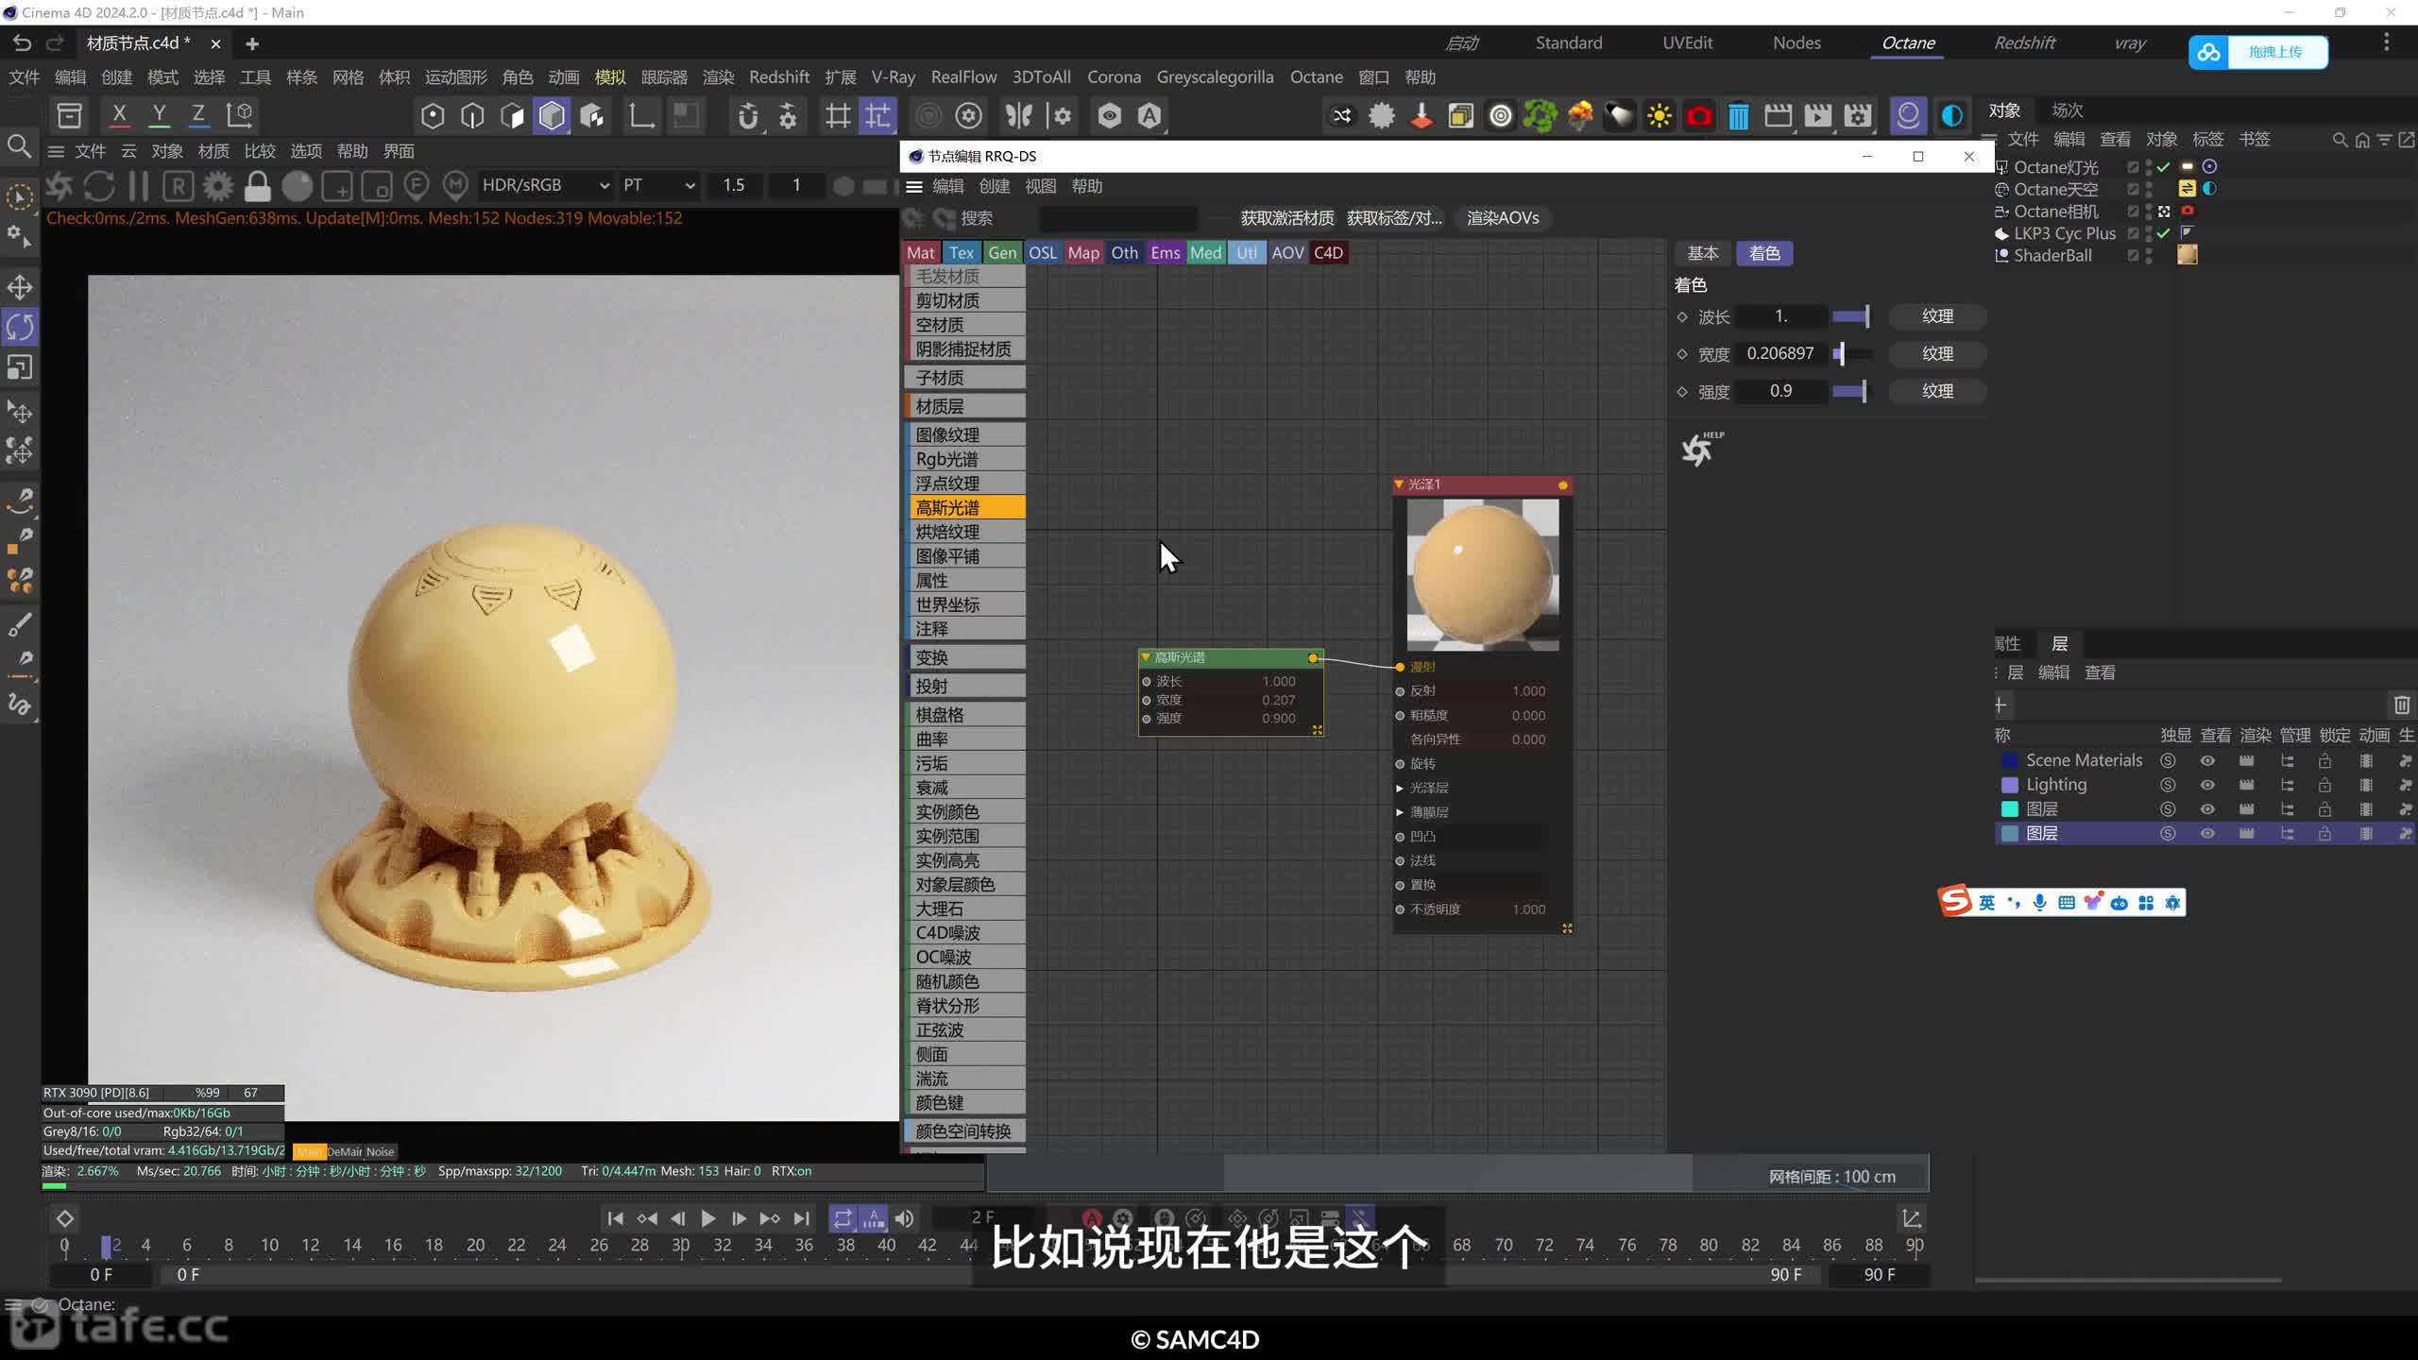Image resolution: width=2418 pixels, height=1360 pixels.
Task: Toggle solo for Scene Materials layer
Action: (2168, 760)
